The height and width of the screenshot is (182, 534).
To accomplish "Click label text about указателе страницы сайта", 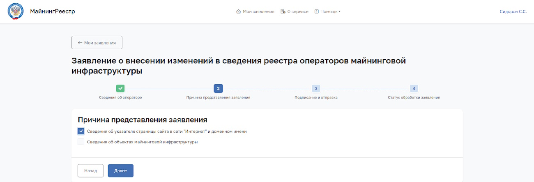I will point(167,131).
